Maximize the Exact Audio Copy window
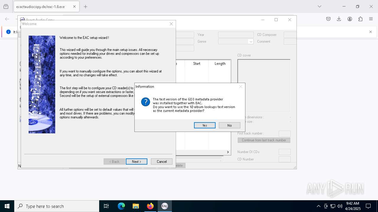378x212 pixels. (276, 20)
